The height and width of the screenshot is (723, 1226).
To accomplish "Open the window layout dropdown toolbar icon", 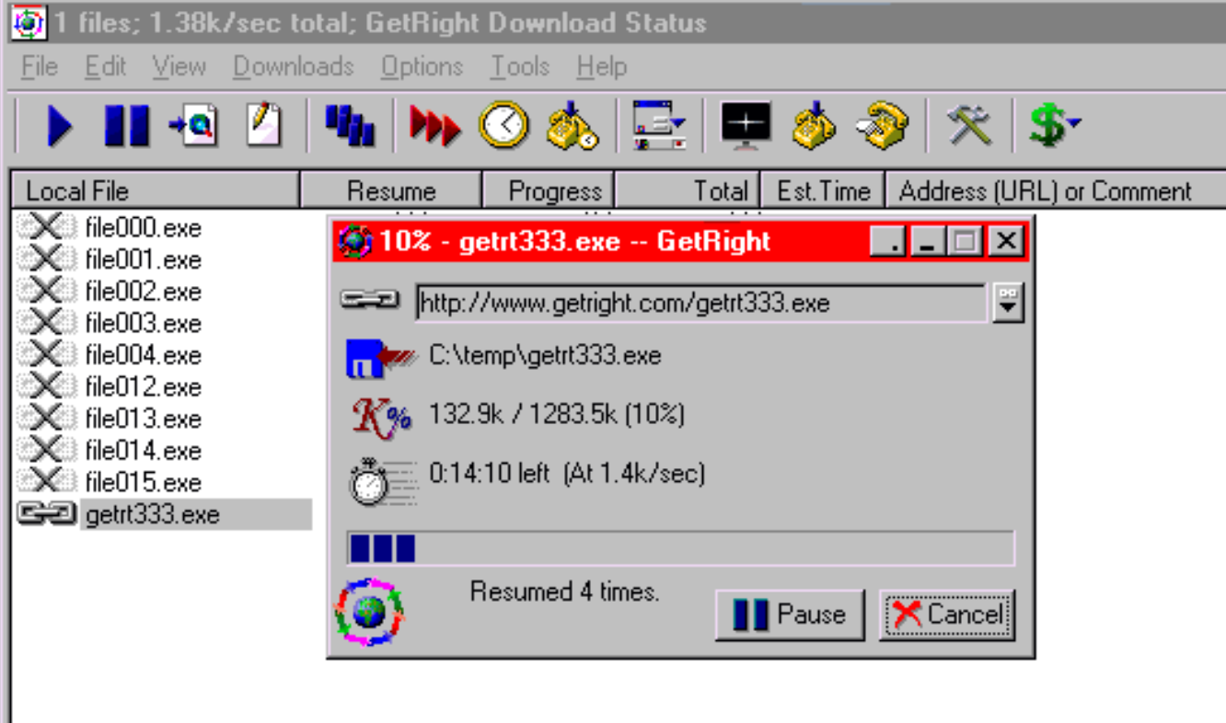I will click(659, 125).
